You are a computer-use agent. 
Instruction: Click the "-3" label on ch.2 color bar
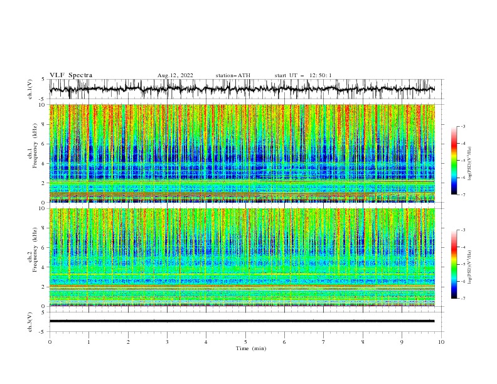pyautogui.click(x=463, y=230)
